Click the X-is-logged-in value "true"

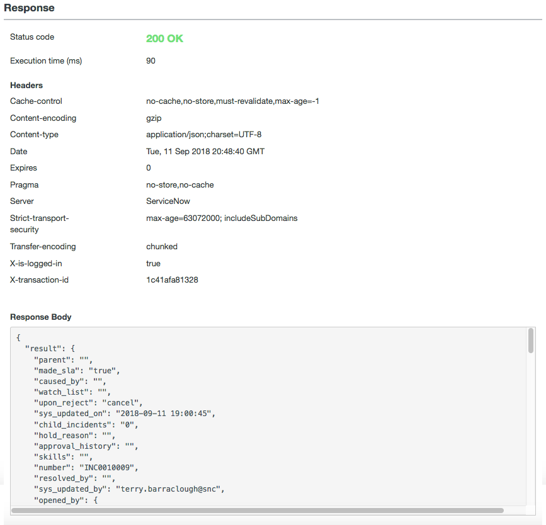(x=153, y=264)
